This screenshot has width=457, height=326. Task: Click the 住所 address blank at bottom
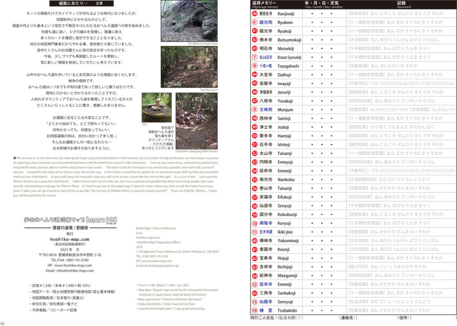[433, 318]
